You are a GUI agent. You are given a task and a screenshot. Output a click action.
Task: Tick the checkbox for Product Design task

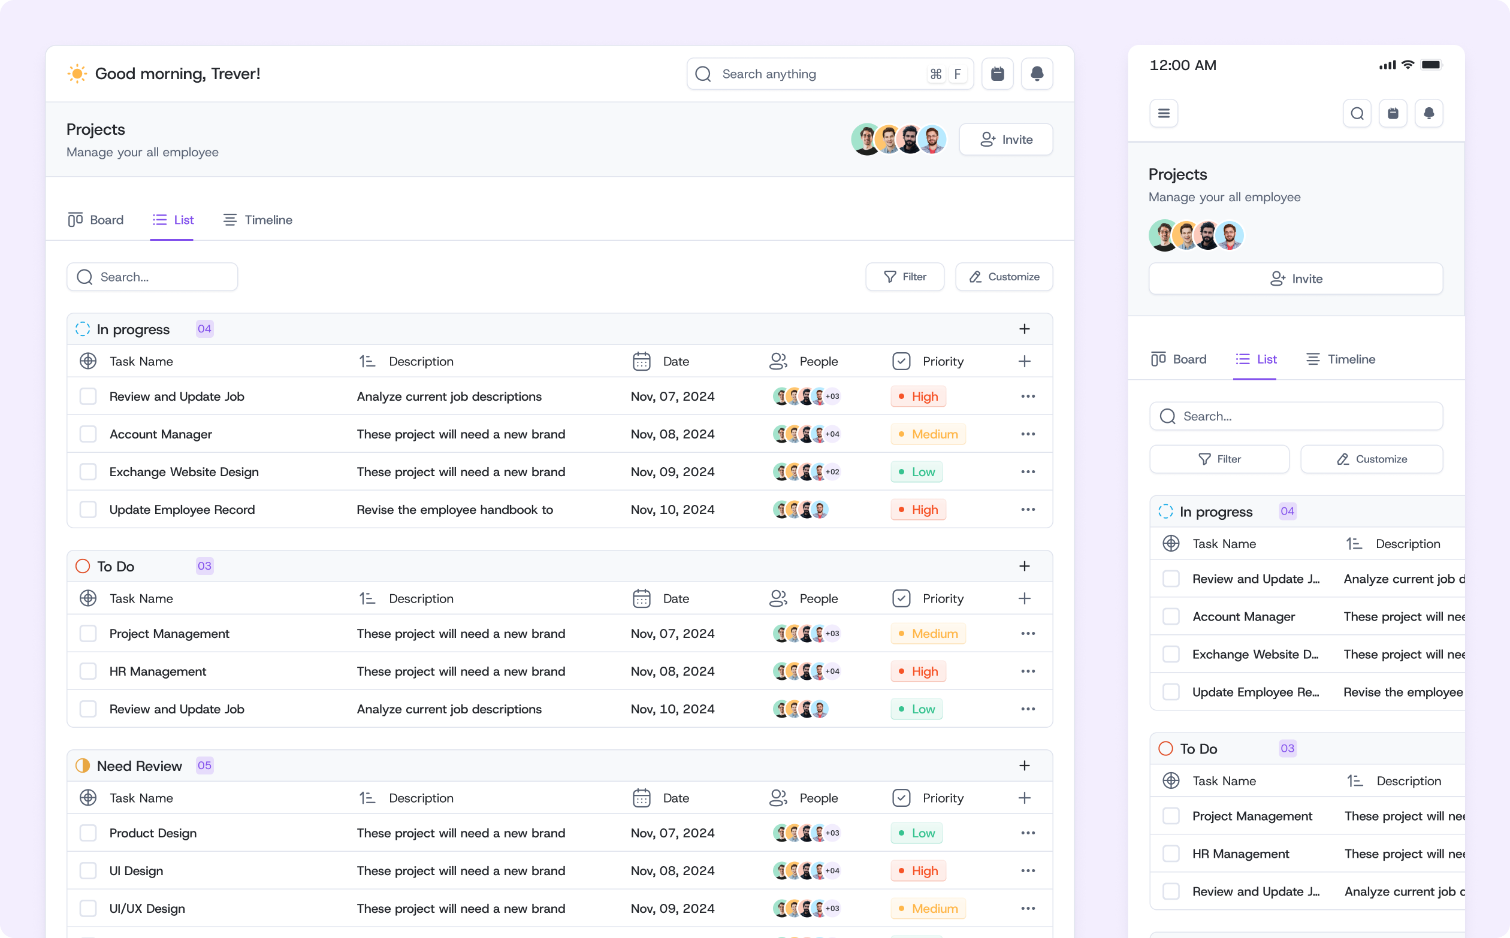point(88,833)
